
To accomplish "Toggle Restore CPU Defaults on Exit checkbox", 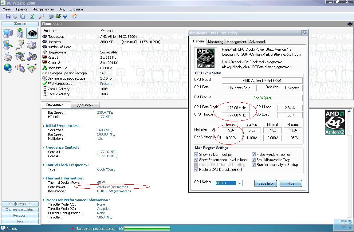I will pos(196,170).
